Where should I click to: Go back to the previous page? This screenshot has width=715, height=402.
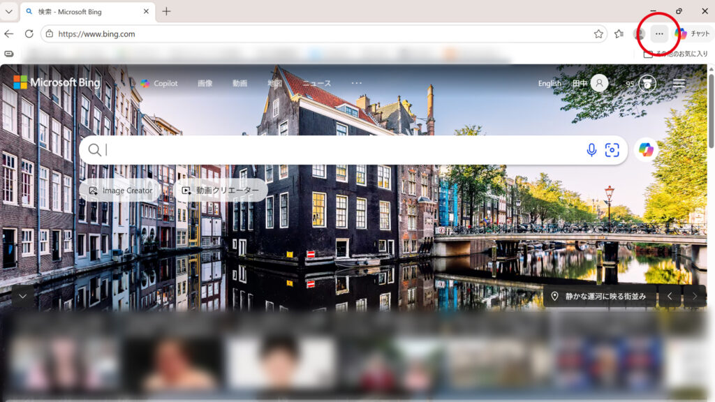coord(9,33)
